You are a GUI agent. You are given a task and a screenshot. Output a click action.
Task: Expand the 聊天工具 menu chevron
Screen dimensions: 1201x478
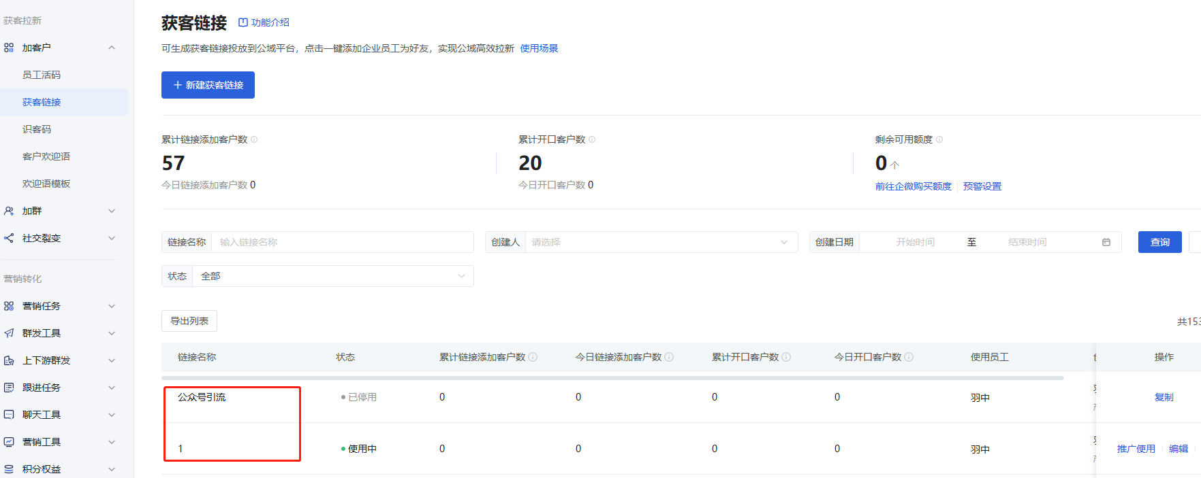click(x=112, y=415)
